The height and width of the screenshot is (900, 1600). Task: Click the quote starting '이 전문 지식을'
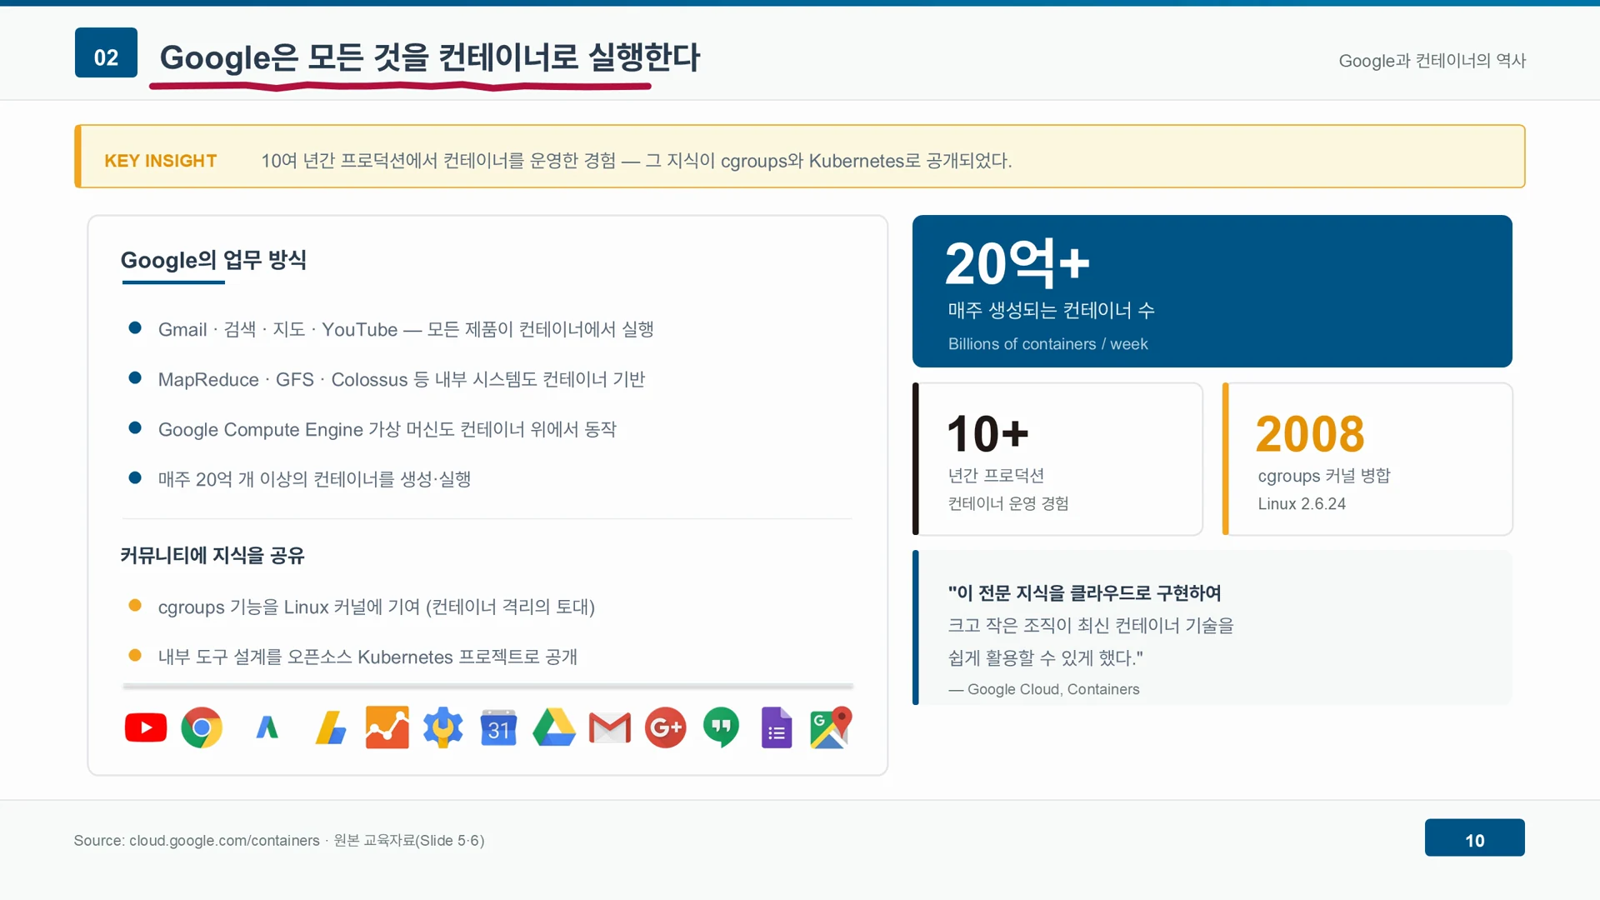[x=1084, y=592]
